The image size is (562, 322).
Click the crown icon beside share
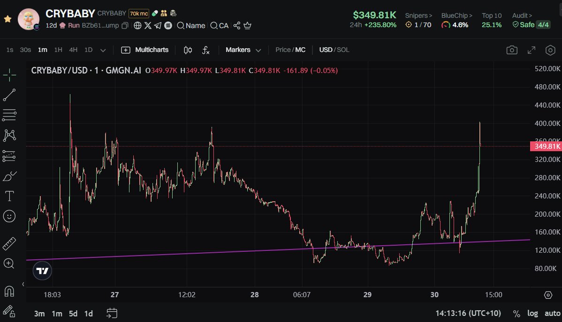(247, 25)
